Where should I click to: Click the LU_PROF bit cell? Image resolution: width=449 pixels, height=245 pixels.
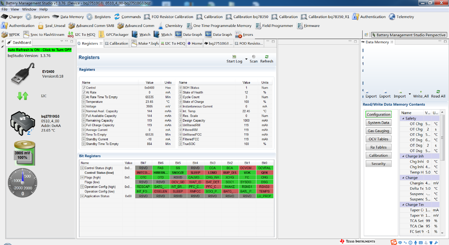[x=265, y=196]
